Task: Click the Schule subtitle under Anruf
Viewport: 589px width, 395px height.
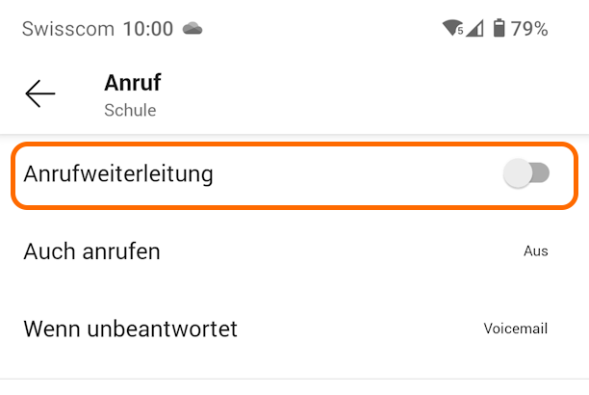Action: click(x=130, y=110)
